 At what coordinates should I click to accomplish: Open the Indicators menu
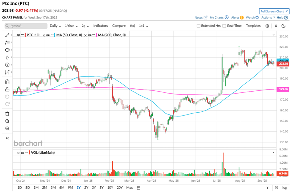point(101,26)
